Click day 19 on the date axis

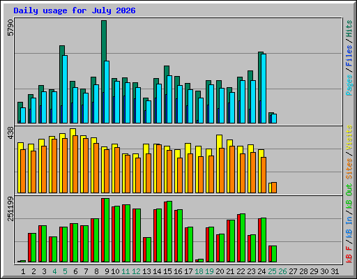click(x=209, y=271)
